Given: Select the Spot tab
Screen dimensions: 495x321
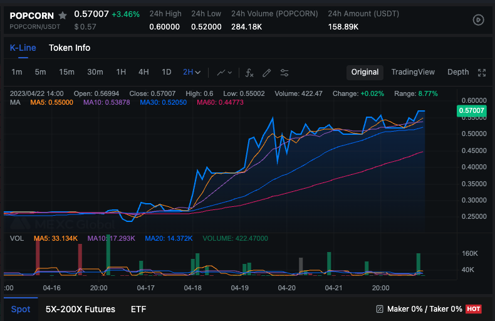Looking at the screenshot, I should [21, 309].
